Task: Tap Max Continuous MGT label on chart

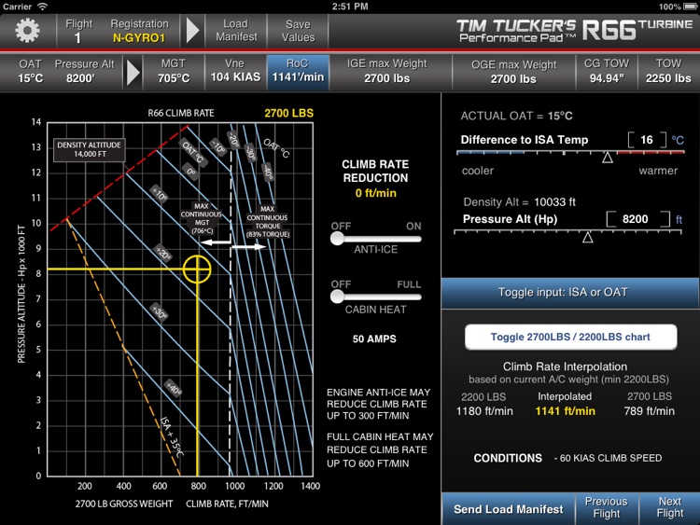Action: click(x=202, y=218)
